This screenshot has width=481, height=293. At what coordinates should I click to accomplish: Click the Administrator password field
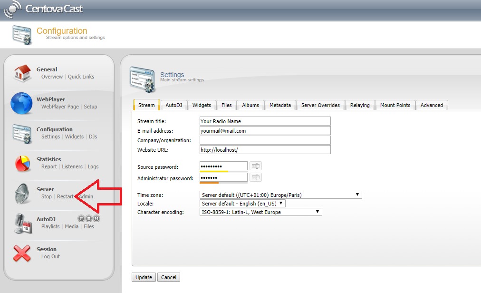(223, 177)
